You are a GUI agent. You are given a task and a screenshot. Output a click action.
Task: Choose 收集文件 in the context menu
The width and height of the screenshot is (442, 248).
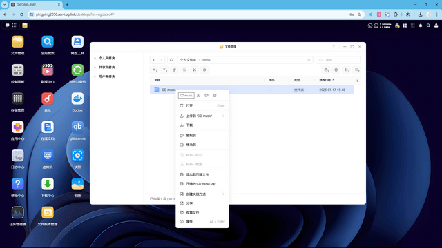point(202,213)
